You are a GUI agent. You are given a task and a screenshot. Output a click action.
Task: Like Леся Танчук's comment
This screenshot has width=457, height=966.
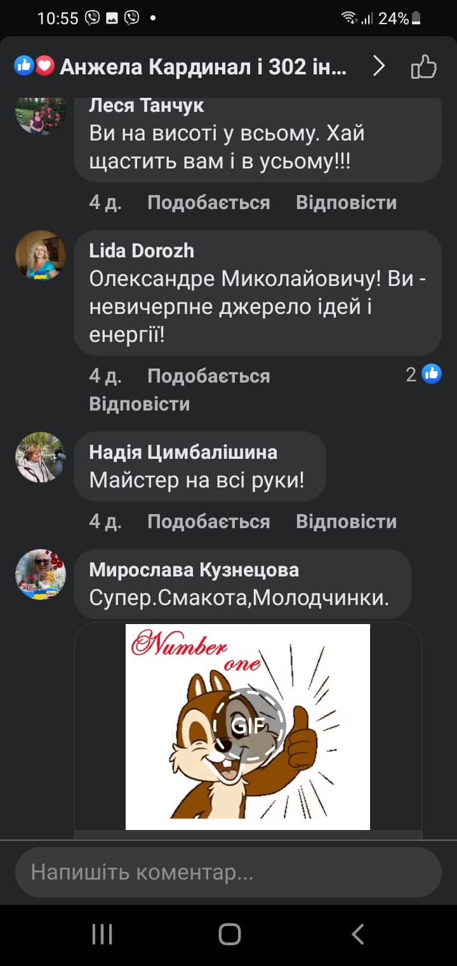(x=208, y=203)
